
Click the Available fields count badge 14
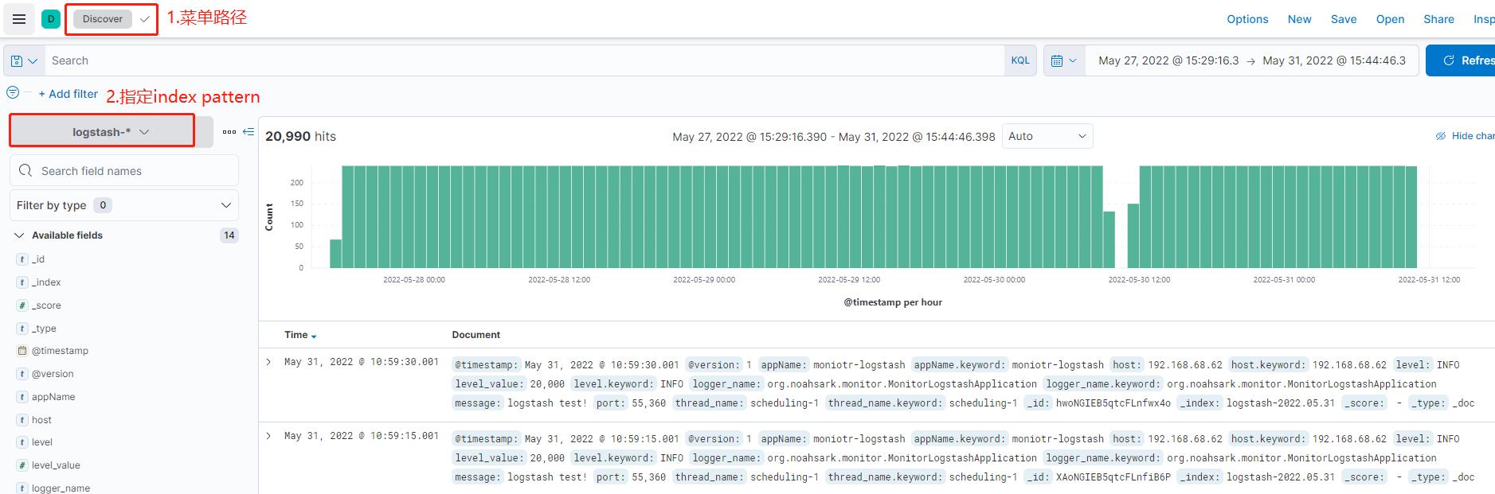pyautogui.click(x=229, y=235)
